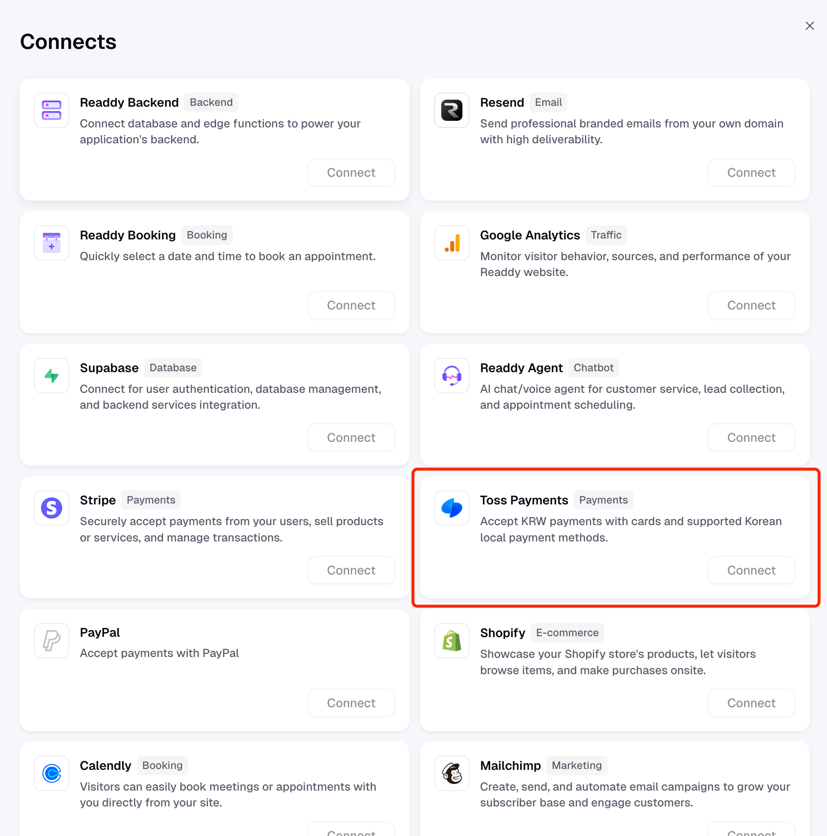Click the Readdy Booking title
Viewport: 827px width, 836px height.
click(x=128, y=235)
